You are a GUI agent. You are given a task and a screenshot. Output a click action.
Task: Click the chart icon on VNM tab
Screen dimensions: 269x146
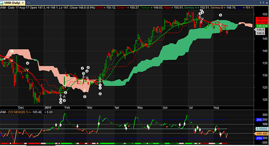point(2,2)
